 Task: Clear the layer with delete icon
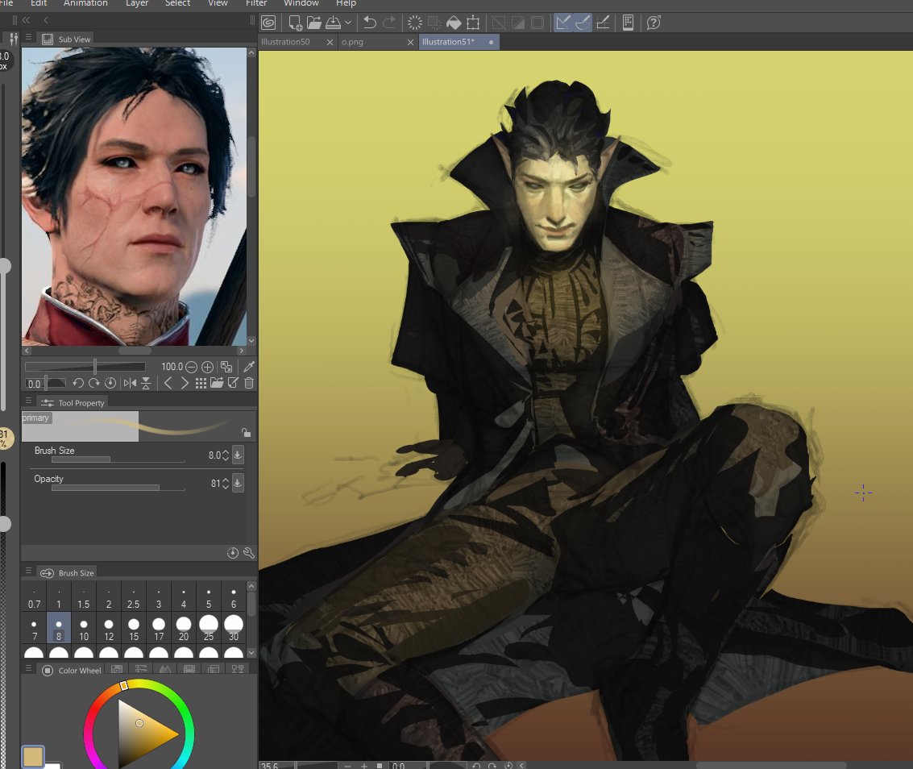414,23
